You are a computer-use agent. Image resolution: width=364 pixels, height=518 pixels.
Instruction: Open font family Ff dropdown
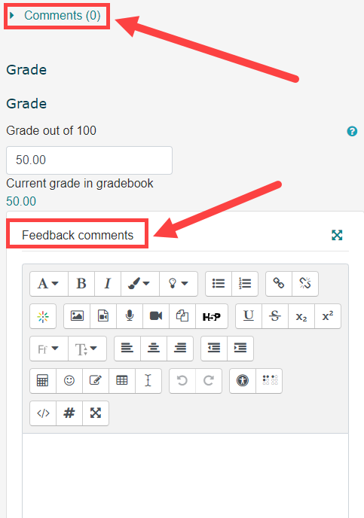(x=48, y=349)
